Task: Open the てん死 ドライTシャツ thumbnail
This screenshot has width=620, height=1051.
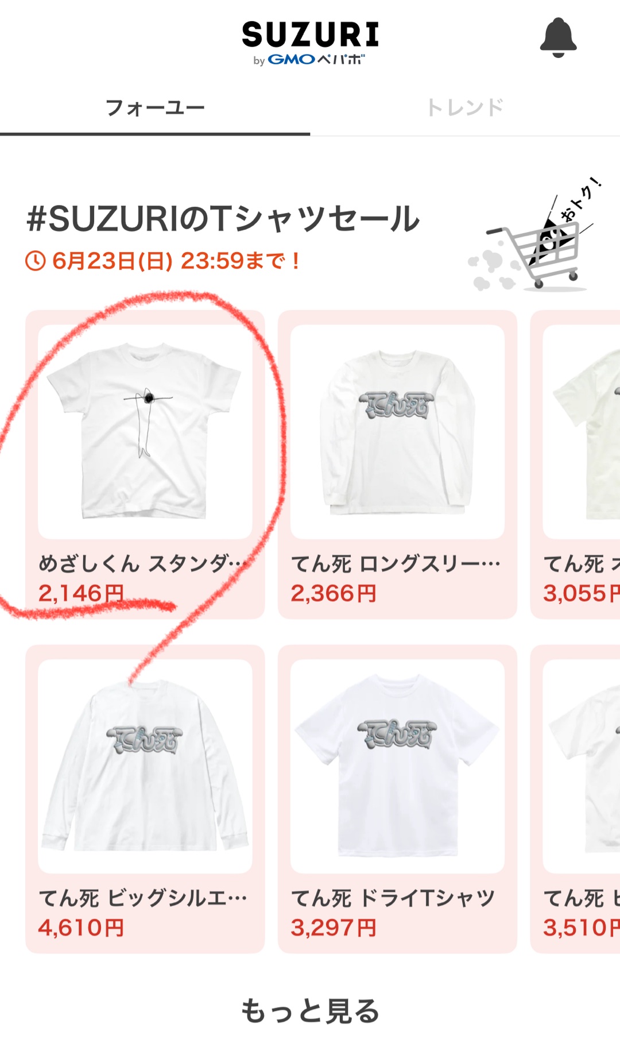Action: click(397, 766)
